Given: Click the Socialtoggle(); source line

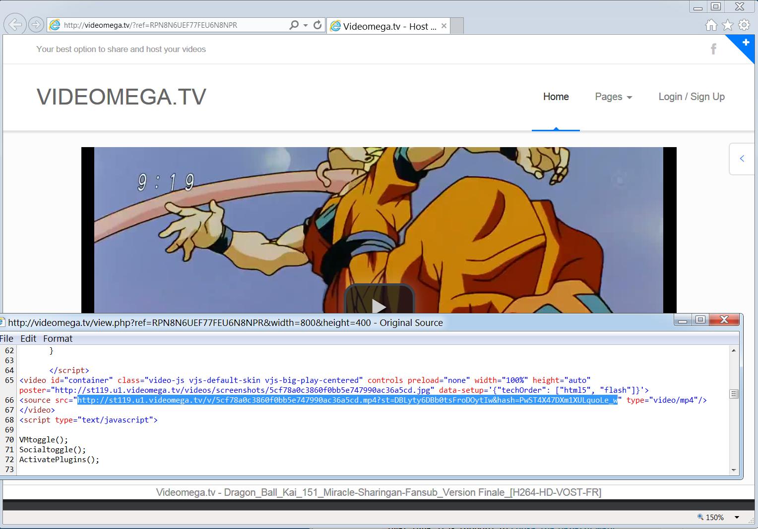Looking at the screenshot, I should click(53, 449).
